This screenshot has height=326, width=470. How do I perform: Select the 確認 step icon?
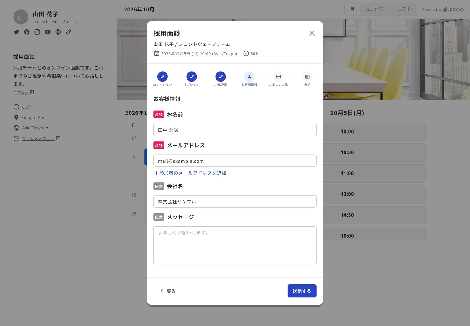coord(307,77)
